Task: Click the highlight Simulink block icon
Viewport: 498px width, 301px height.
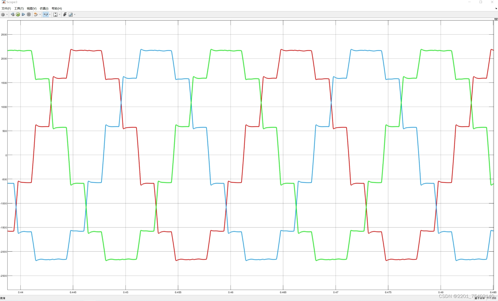Action: (x=36, y=14)
